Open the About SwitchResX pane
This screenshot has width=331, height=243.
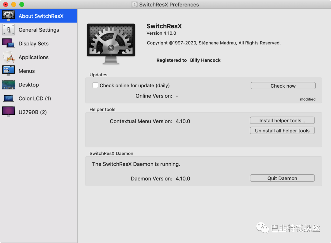39,16
